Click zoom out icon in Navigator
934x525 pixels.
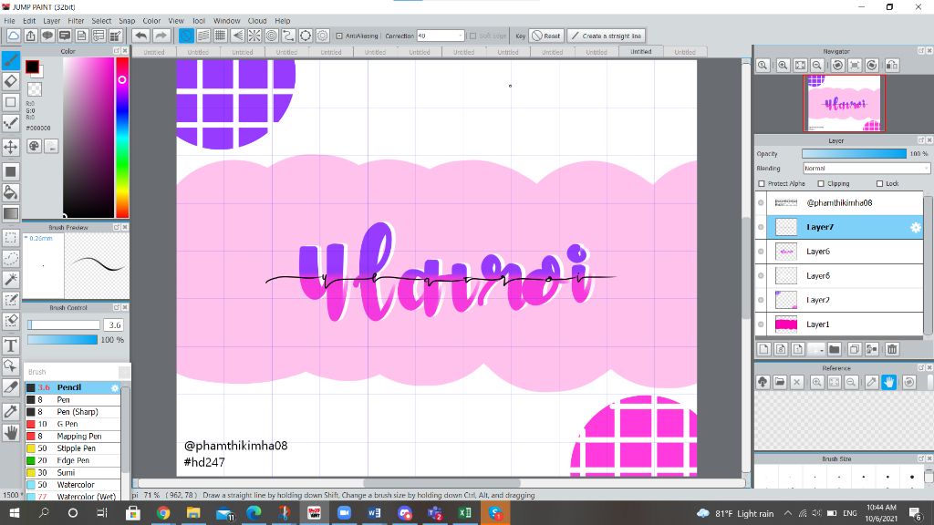coord(817,66)
